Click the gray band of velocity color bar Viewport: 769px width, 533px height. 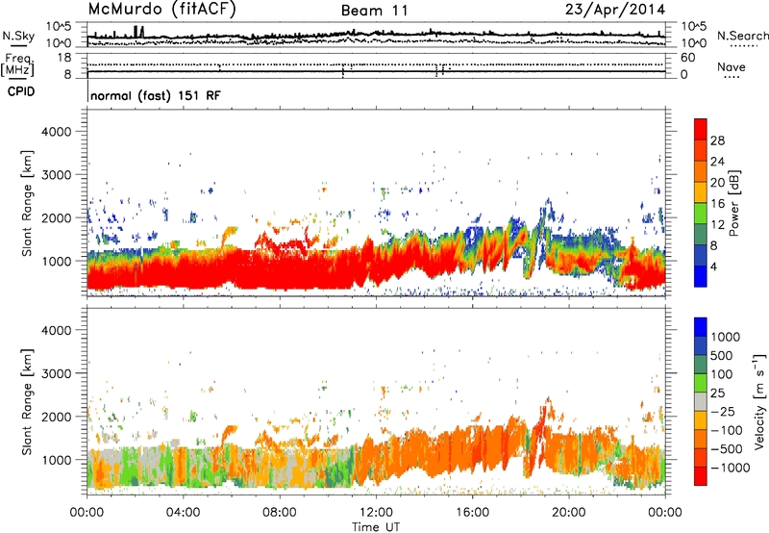pyautogui.click(x=701, y=401)
